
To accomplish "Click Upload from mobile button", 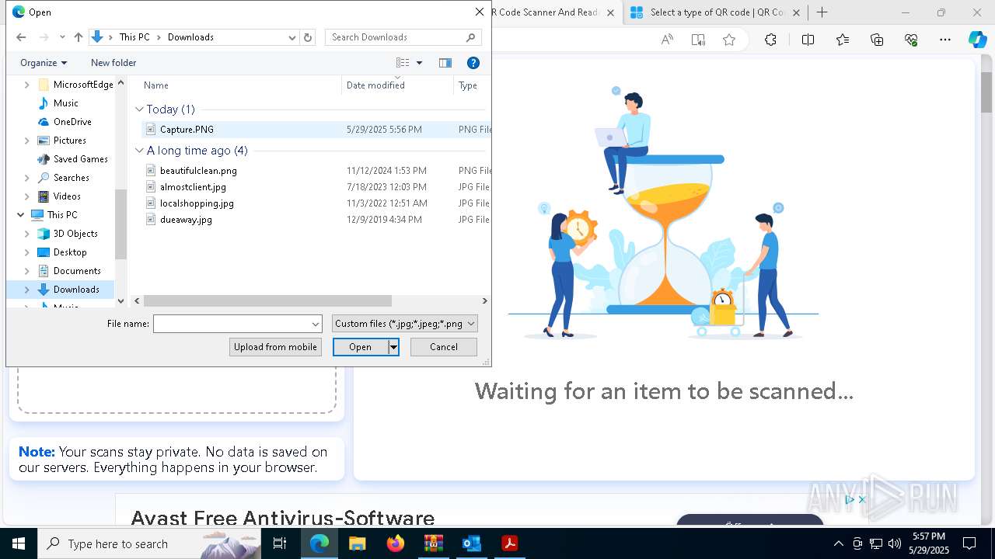I will coord(275,347).
